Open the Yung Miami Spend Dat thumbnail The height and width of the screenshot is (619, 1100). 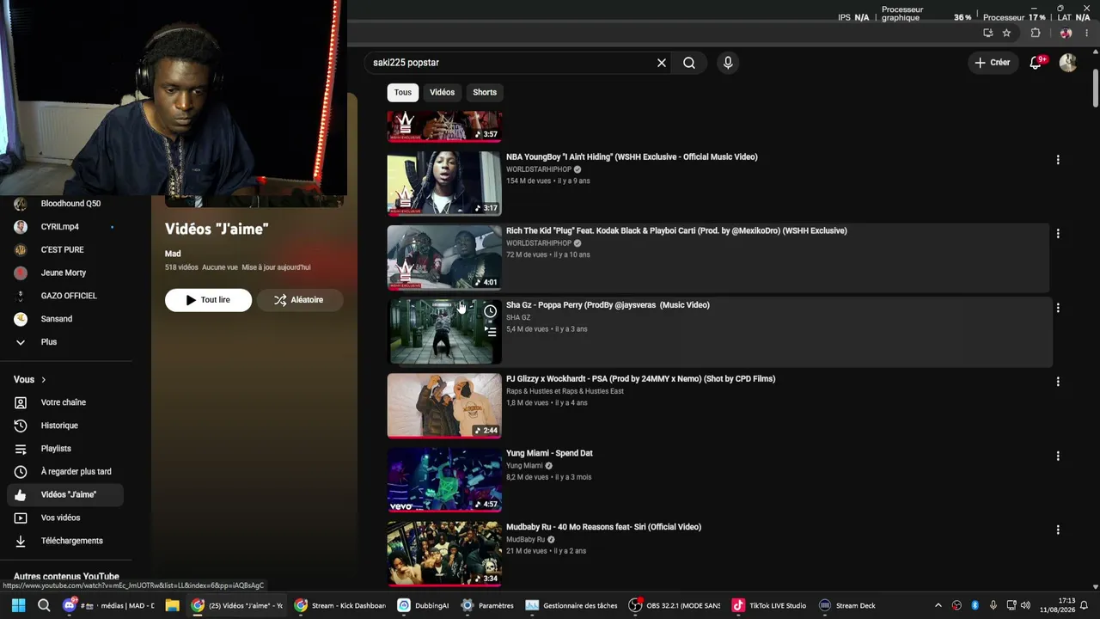pyautogui.click(x=444, y=480)
